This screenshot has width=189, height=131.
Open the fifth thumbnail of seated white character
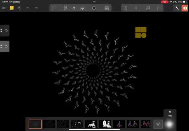(91, 124)
